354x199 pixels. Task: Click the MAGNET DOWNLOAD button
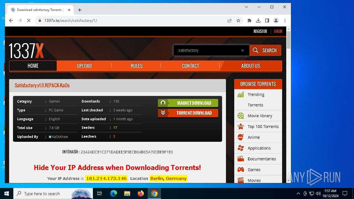click(188, 103)
